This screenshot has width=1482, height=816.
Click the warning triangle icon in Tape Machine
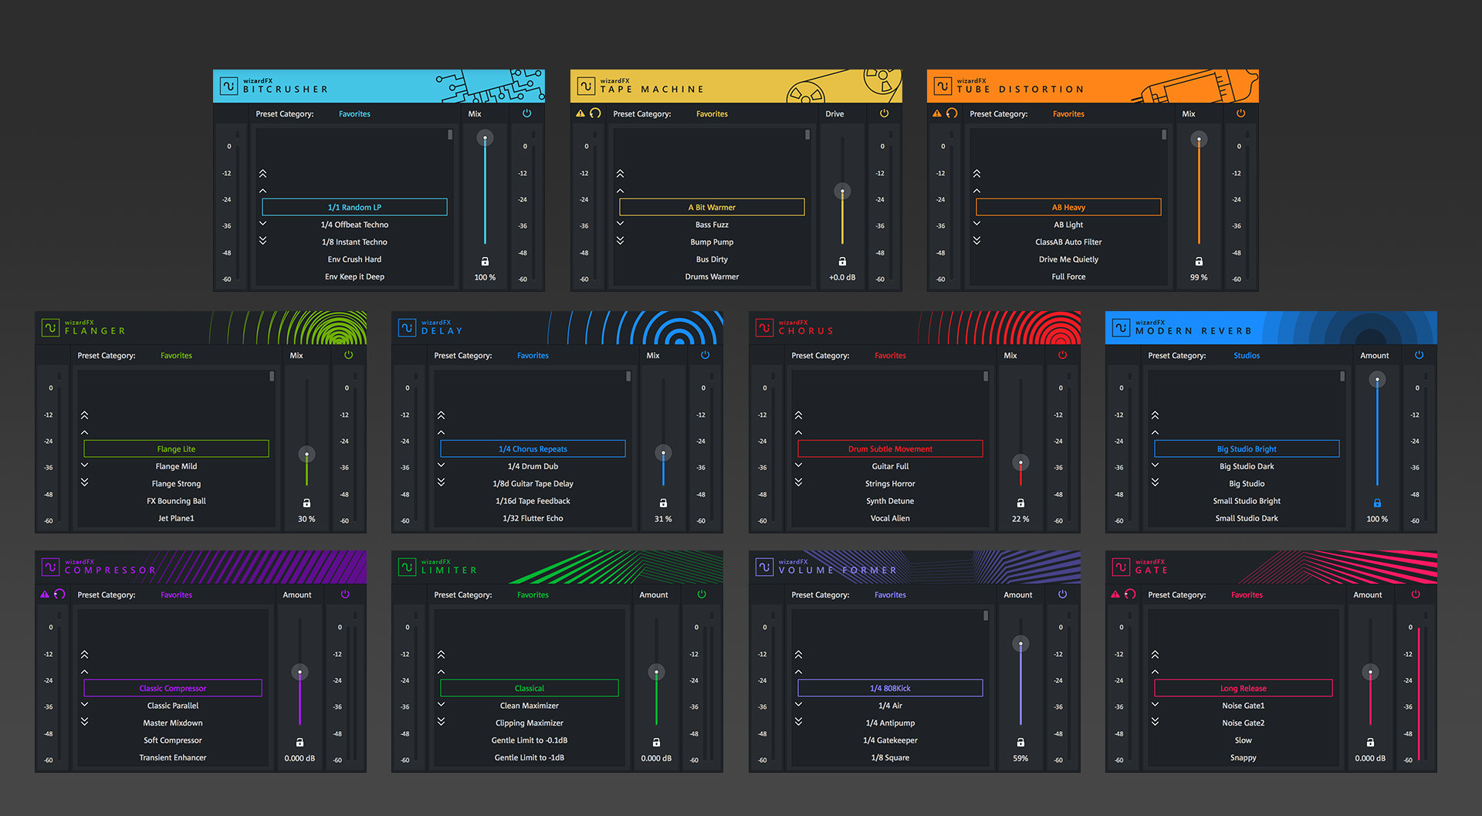pos(580,113)
